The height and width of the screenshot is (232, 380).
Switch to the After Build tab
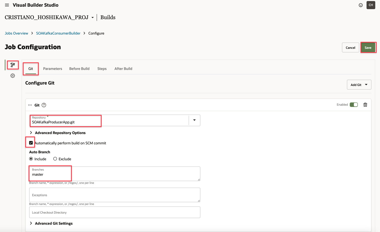point(123,69)
